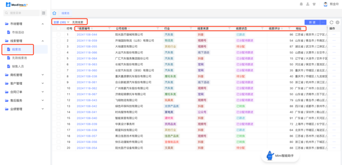The height and width of the screenshot is (165, 342).
Task: Refresh the lead table
Action: click(x=331, y=22)
